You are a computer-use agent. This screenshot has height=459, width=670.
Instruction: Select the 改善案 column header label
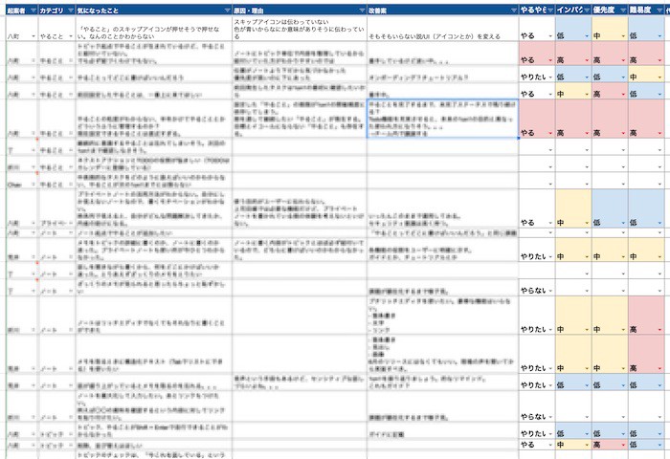377,11
